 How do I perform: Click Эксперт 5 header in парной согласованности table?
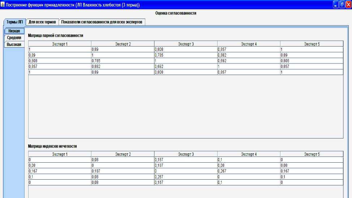[x=312, y=44]
